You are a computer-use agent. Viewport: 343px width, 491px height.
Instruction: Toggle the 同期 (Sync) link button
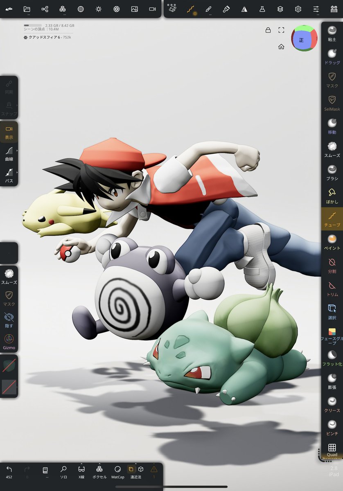coord(9,87)
